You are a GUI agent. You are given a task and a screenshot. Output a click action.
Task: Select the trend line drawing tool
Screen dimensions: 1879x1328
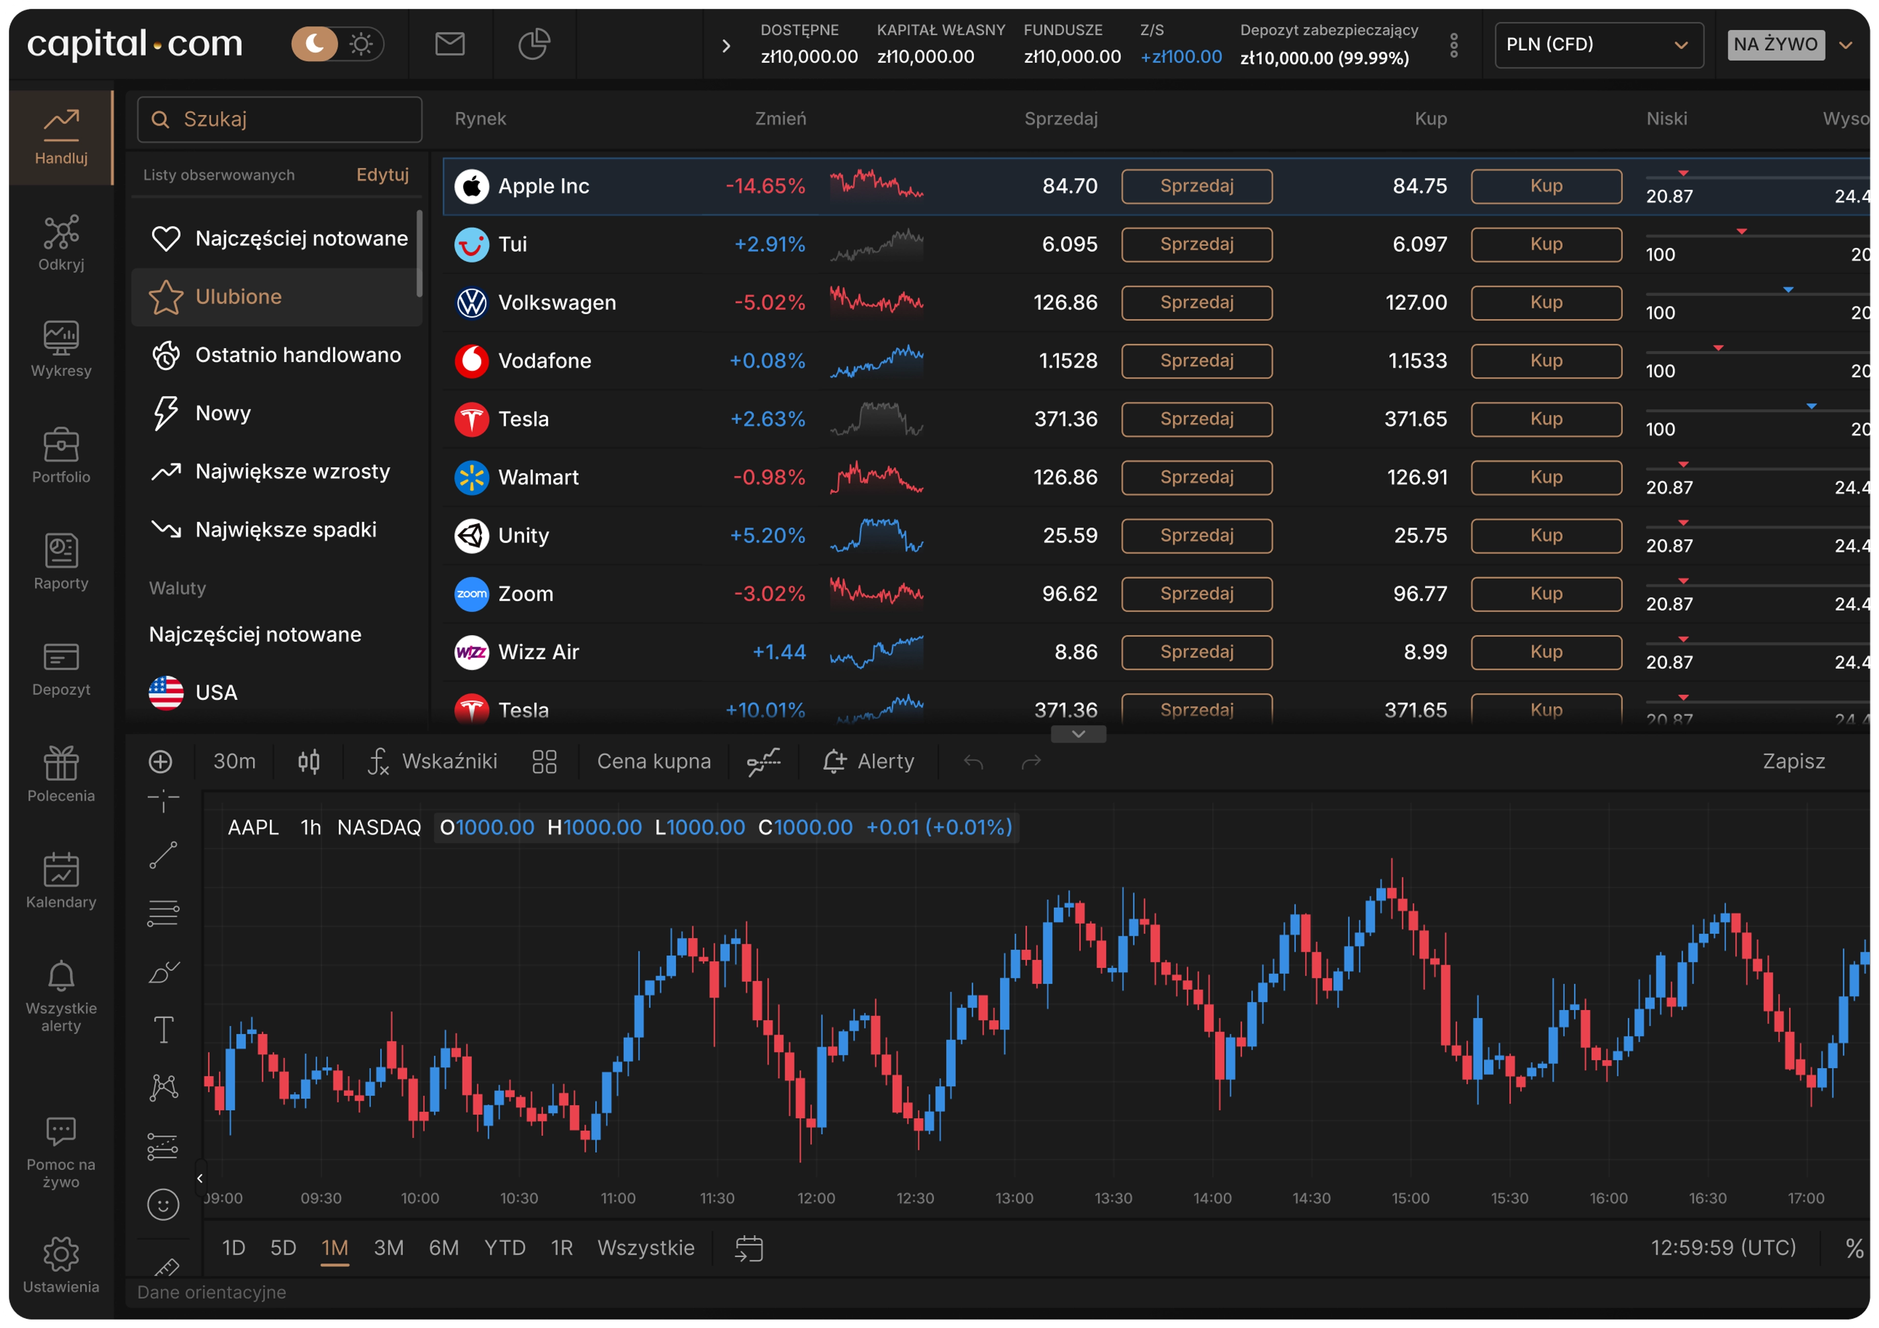(163, 856)
